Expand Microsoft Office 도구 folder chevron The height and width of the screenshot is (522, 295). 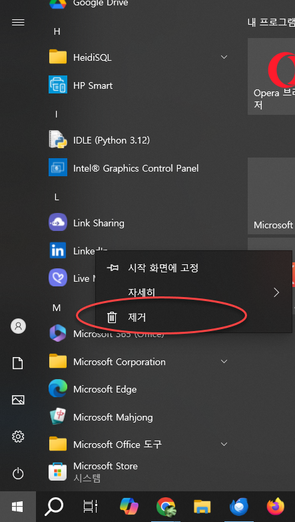224,444
